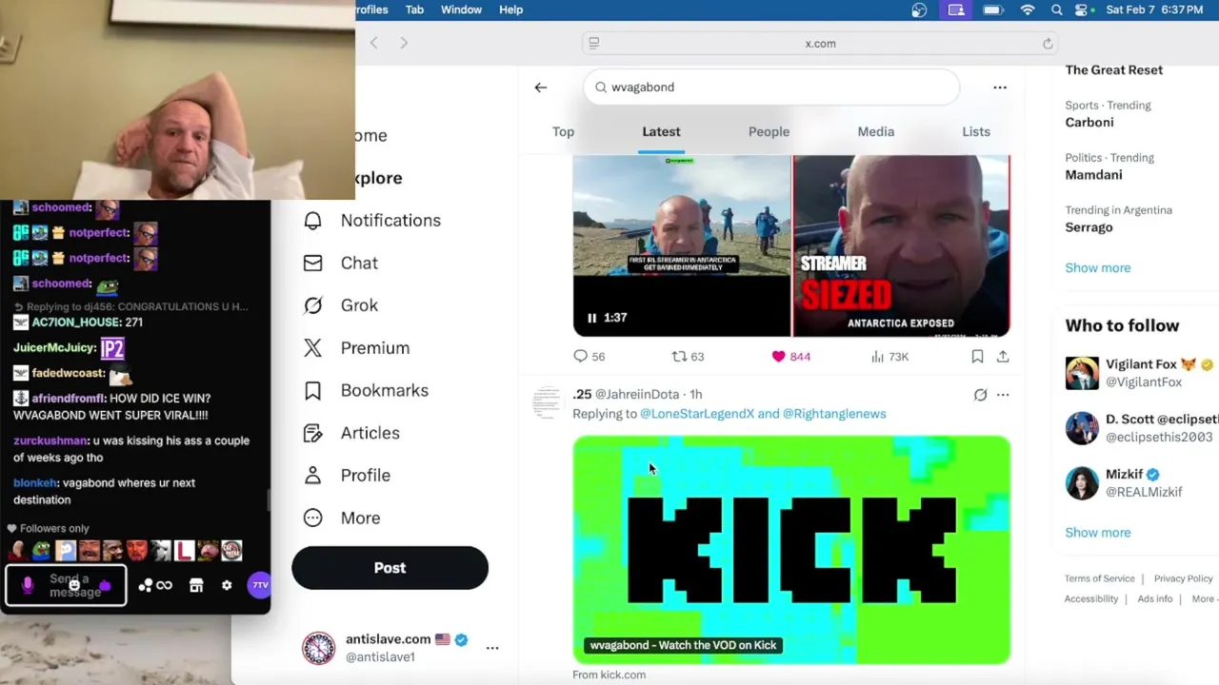
Task: Open the Window menu
Action: click(x=461, y=10)
